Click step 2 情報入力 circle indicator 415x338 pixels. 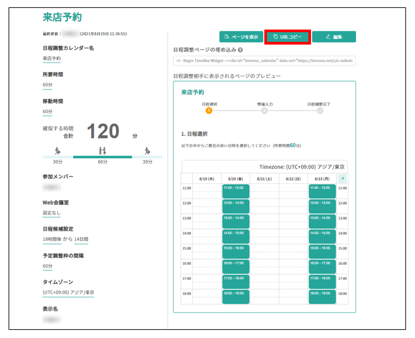(x=264, y=111)
